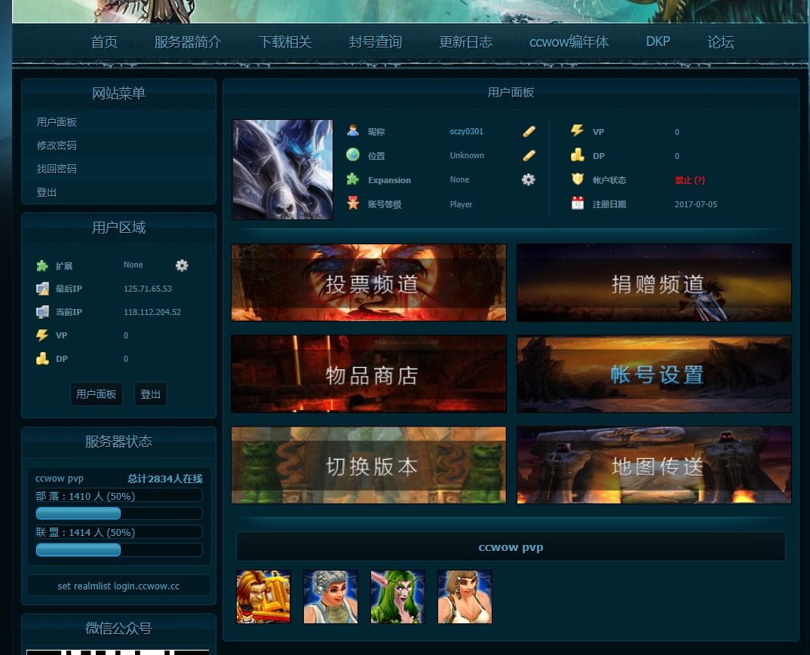Viewport: 810px width, 655px height.
Task: Open the 投票频道 banner
Action: click(x=368, y=283)
